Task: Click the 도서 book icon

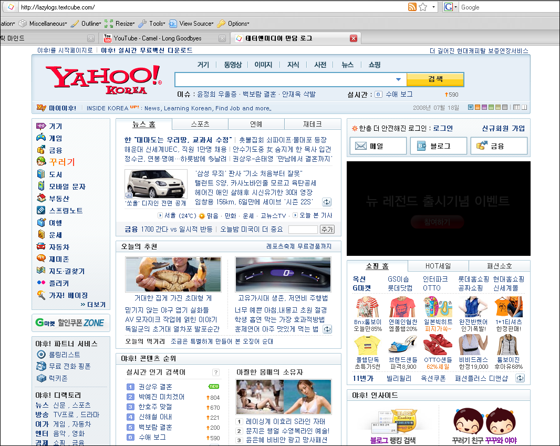Action: [41, 174]
